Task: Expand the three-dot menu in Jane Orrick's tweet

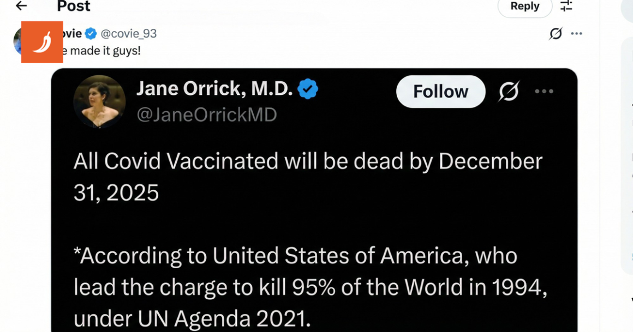Action: pyautogui.click(x=544, y=92)
